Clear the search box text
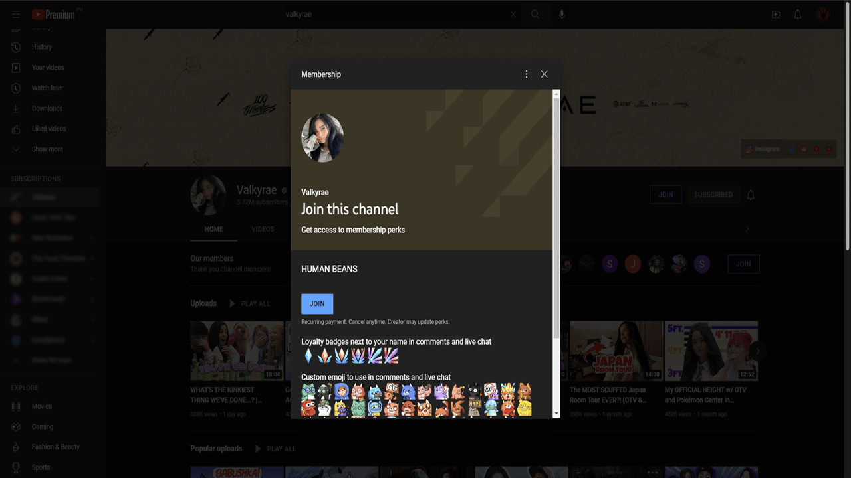The width and height of the screenshot is (851, 478). [513, 14]
